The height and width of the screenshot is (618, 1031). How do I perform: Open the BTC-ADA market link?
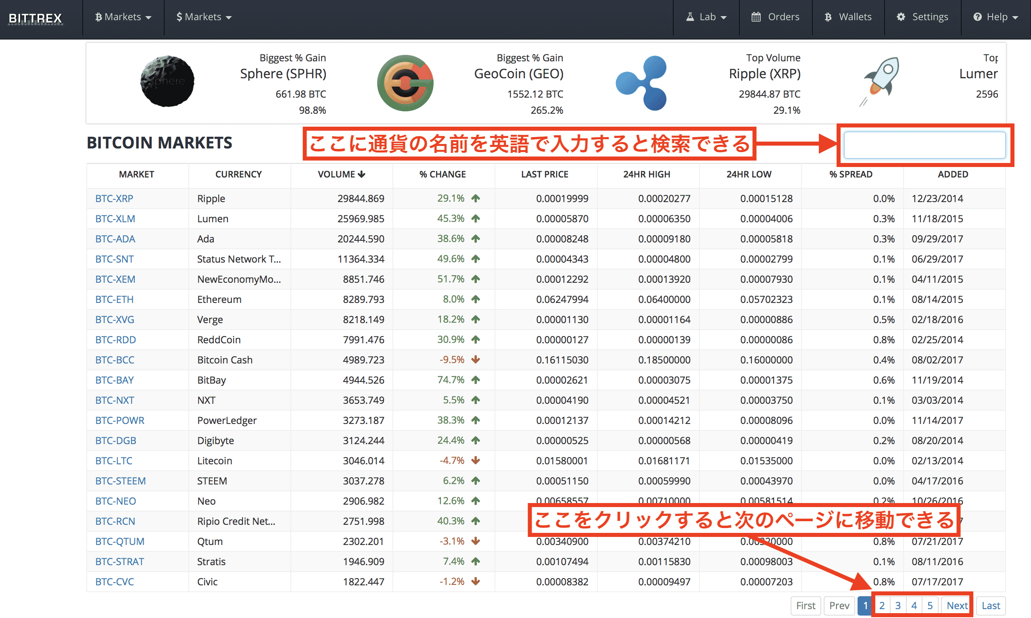point(115,239)
